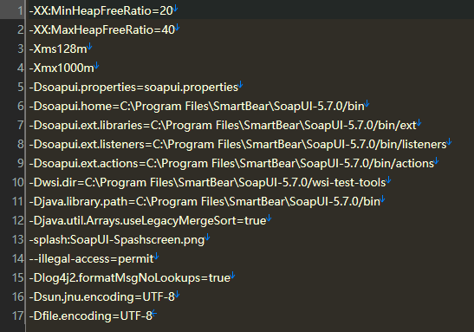This screenshot has height=332, width=474.
Task: Place cursor on -Xms128m line
Action: point(58,49)
